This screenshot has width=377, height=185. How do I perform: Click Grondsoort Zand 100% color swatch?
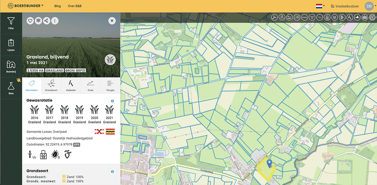(x=64, y=177)
